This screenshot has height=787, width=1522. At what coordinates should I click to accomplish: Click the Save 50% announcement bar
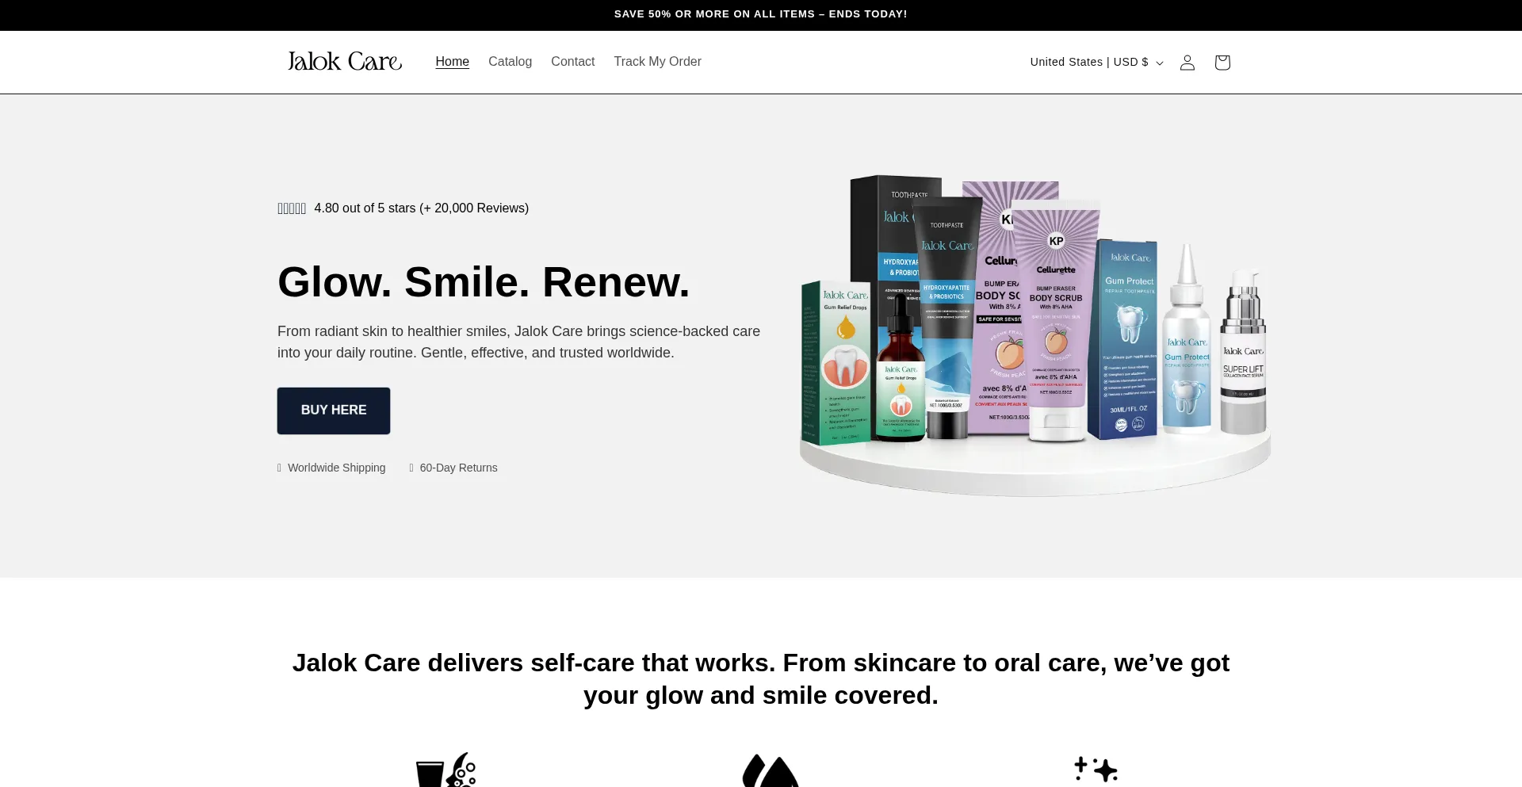click(x=761, y=14)
